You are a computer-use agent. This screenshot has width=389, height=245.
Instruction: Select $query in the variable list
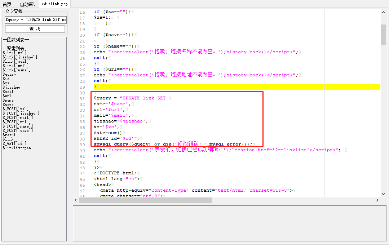pos(9,74)
